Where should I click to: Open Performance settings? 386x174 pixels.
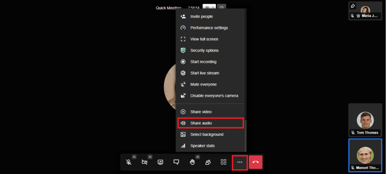[210, 28]
